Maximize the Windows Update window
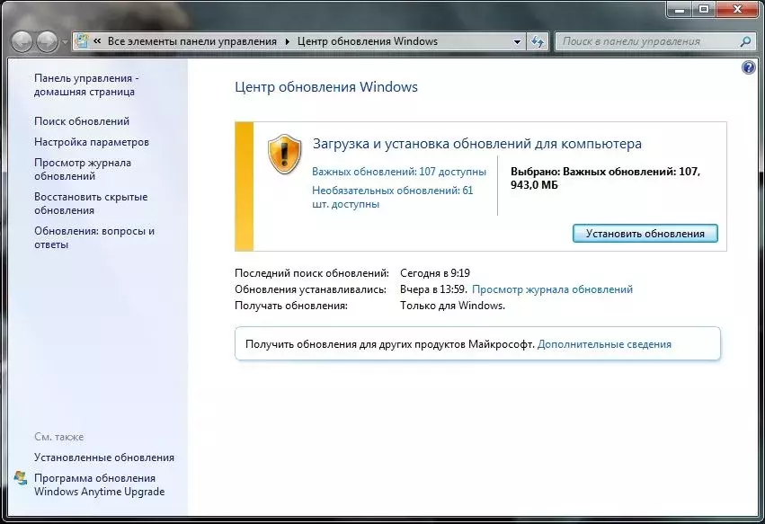 704,9
